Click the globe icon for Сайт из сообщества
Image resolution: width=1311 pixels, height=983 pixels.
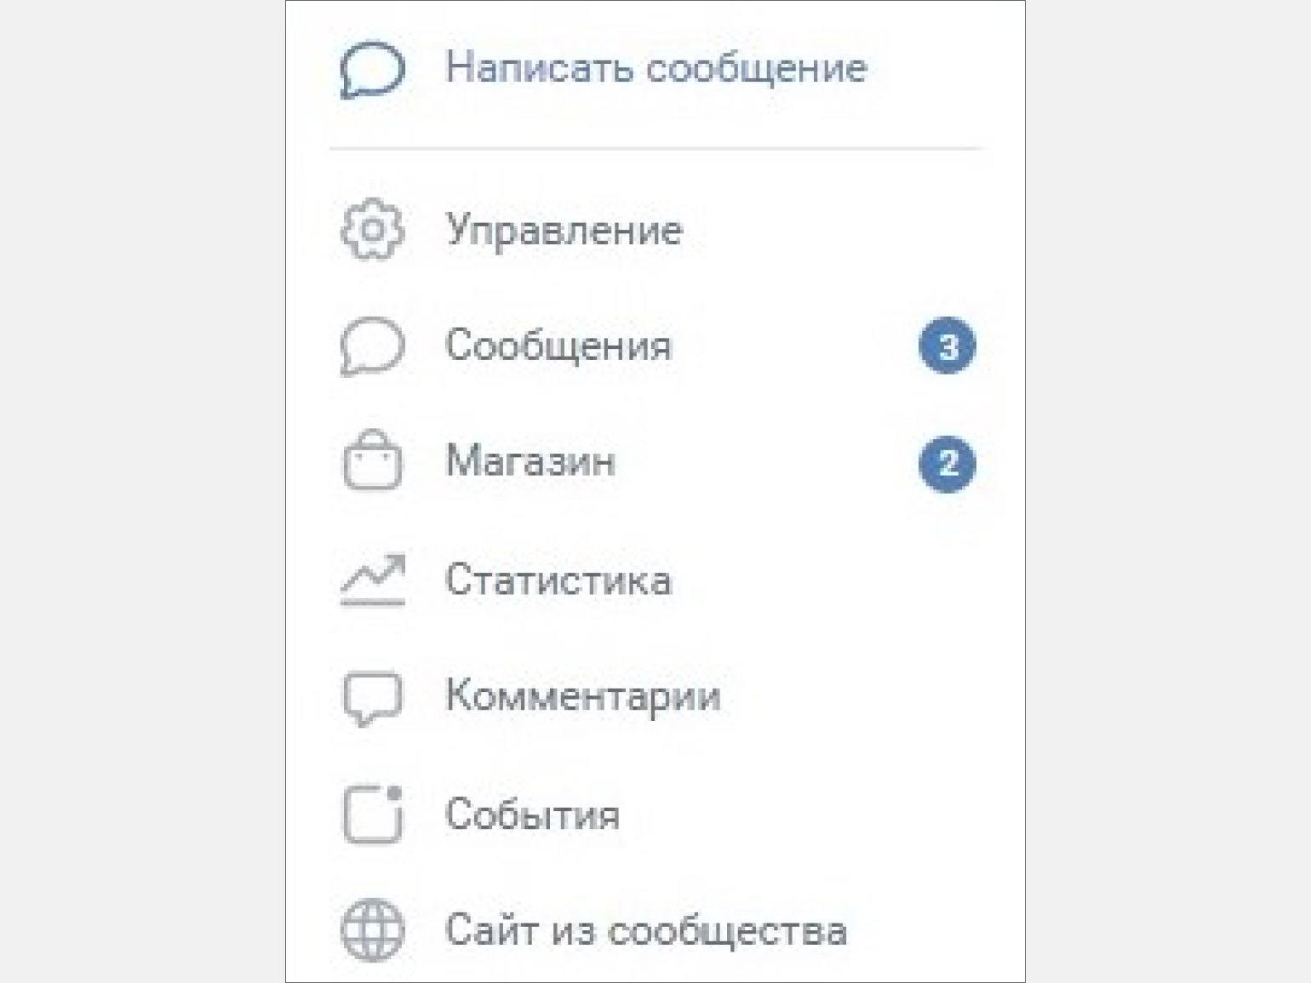[x=372, y=930]
